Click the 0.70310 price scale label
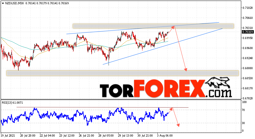This screenshot has height=139, width=255. [x=248, y=28]
